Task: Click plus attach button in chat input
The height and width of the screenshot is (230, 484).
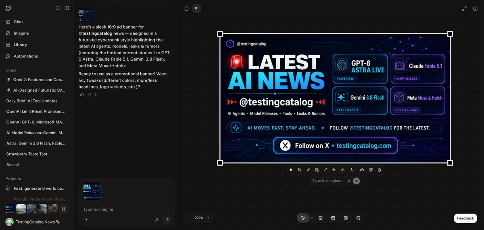Action: click(86, 220)
